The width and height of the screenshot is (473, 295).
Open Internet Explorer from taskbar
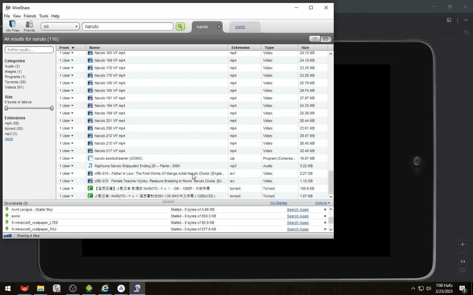click(105, 288)
